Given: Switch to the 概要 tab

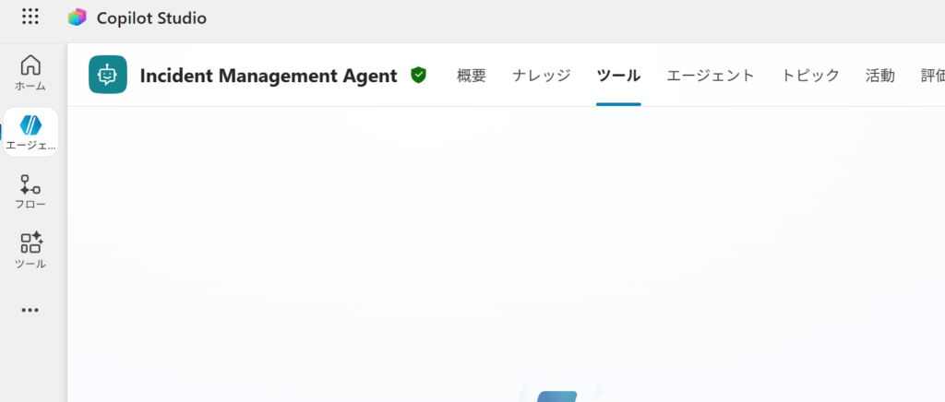Looking at the screenshot, I should [x=471, y=76].
